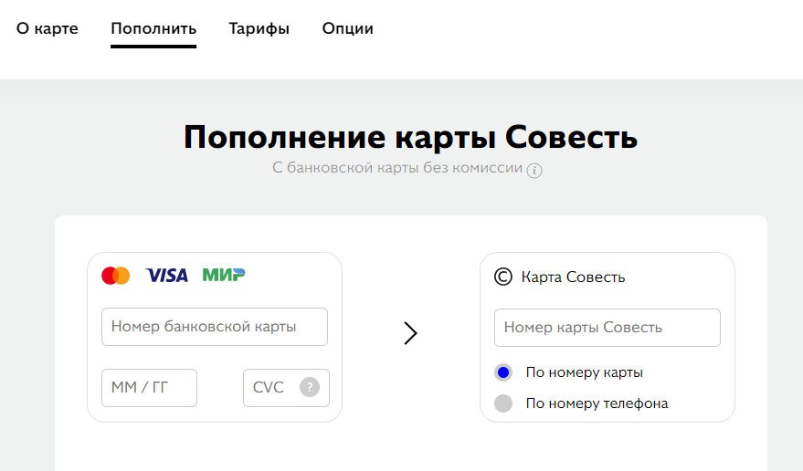Open the Тарифы tab
The height and width of the screenshot is (471, 803).
(x=259, y=28)
